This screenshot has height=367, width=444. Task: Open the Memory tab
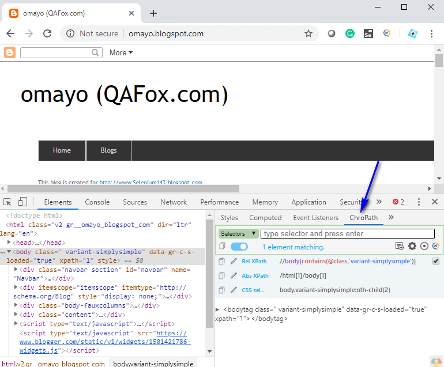pos(265,202)
